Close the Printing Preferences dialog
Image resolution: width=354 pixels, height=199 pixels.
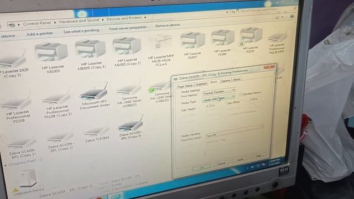tap(269, 67)
